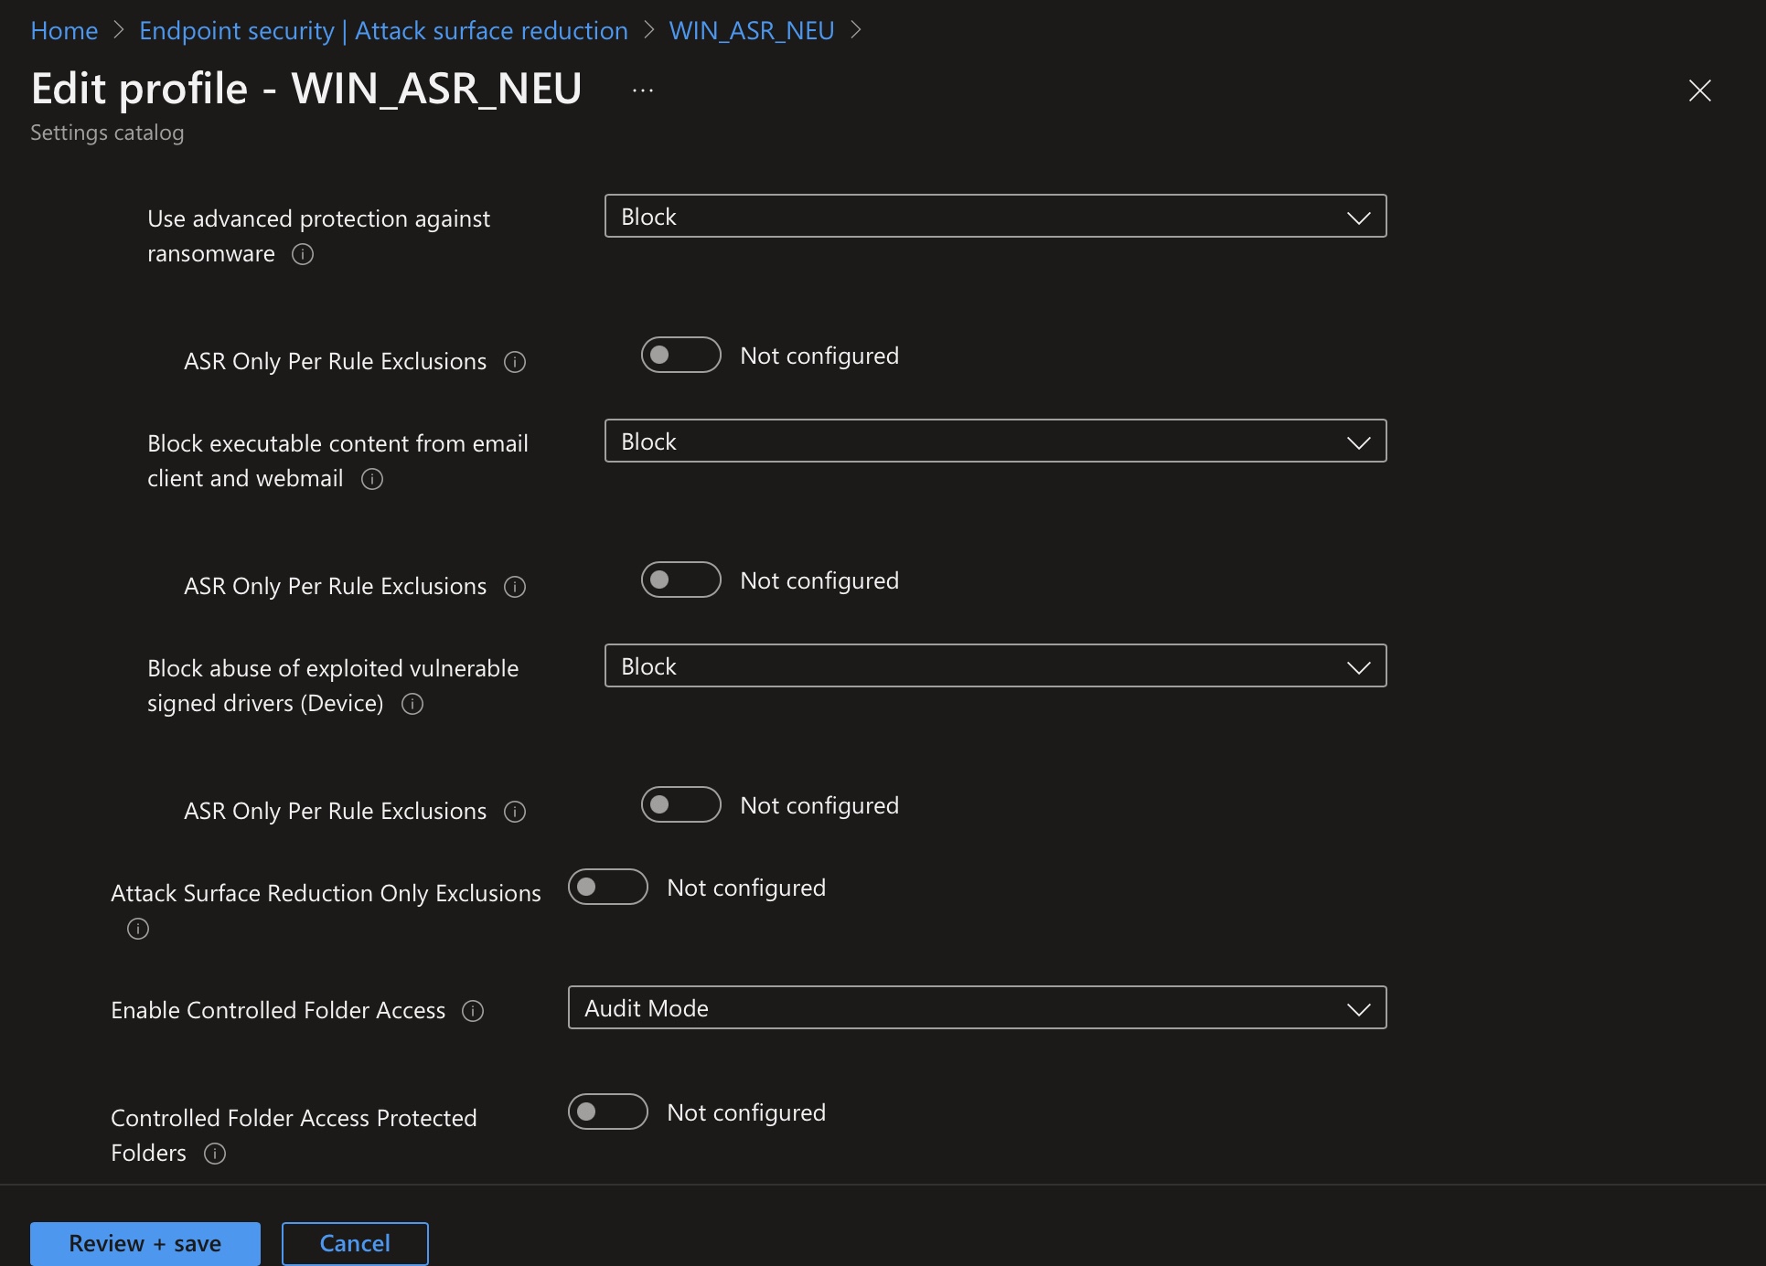Expand the email client and webmail Block dropdown
The height and width of the screenshot is (1266, 1766).
pyautogui.click(x=995, y=442)
